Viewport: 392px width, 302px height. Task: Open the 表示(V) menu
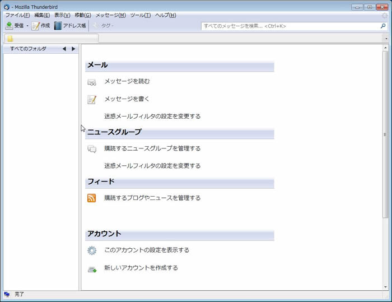tap(62, 15)
